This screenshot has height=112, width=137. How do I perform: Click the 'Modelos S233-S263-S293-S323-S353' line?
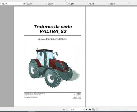pos(53,39)
